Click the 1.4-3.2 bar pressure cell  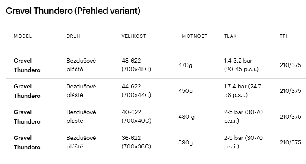pyautogui.click(x=241, y=65)
